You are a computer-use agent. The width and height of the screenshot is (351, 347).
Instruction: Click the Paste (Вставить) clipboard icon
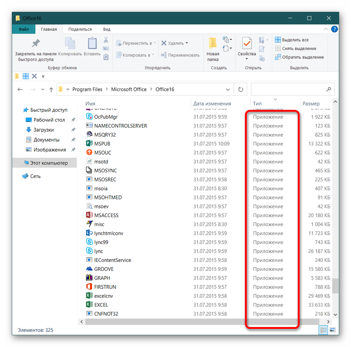92,44
